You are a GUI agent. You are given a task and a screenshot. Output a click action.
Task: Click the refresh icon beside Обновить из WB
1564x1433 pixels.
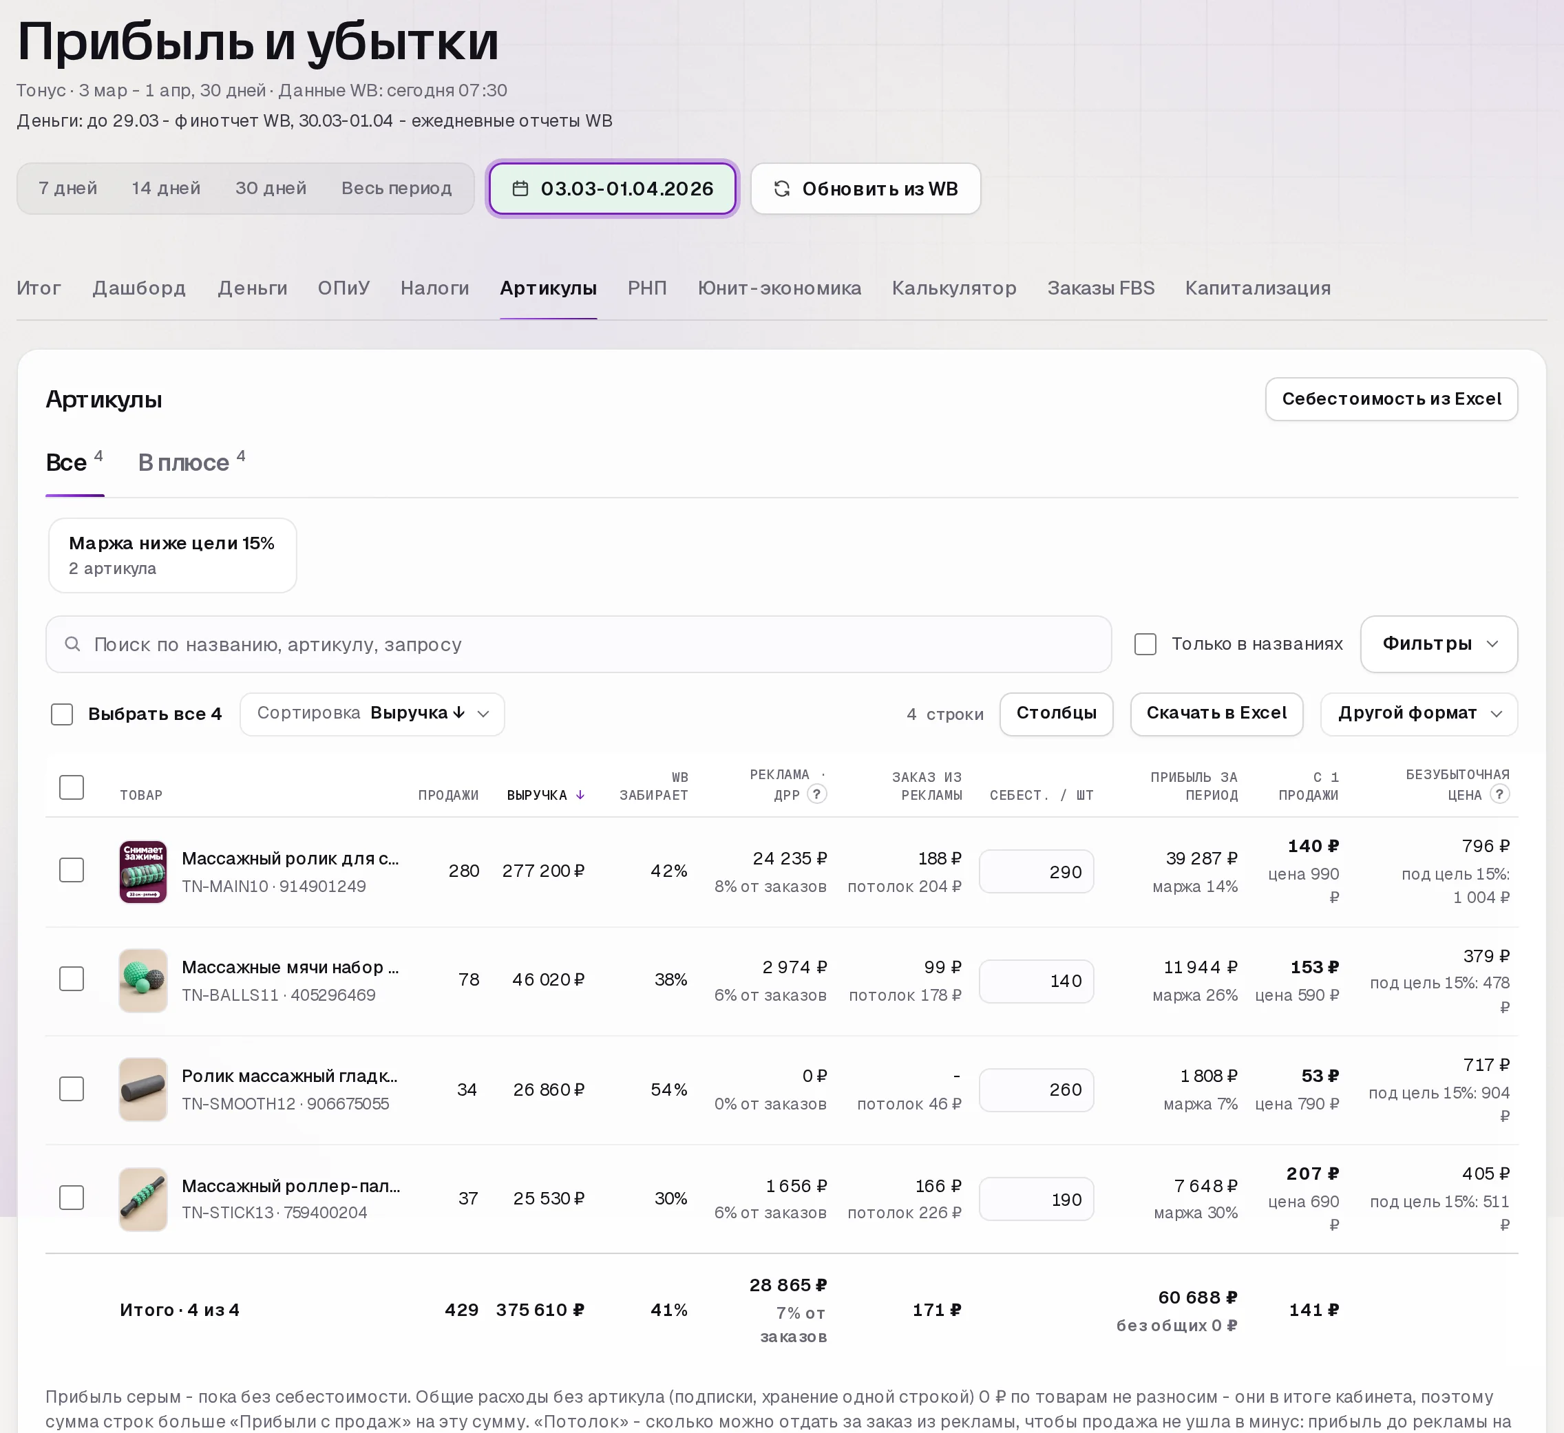pyautogui.click(x=782, y=189)
